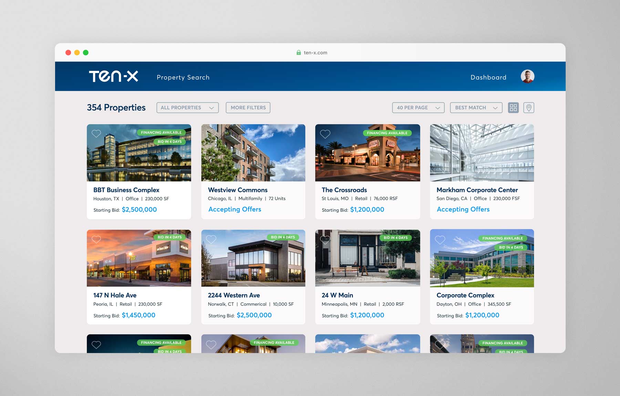Click Bid in 4 Days badge on 147 N Hale Ave
The width and height of the screenshot is (620, 396).
click(x=169, y=237)
